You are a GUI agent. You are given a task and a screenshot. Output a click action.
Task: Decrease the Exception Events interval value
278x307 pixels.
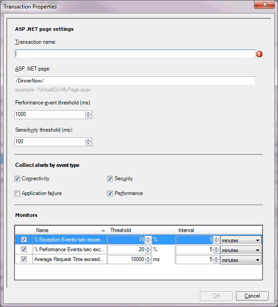pos(216,241)
